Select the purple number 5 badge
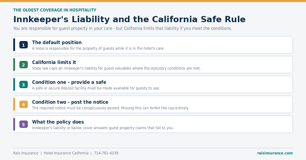 pos(23,124)
